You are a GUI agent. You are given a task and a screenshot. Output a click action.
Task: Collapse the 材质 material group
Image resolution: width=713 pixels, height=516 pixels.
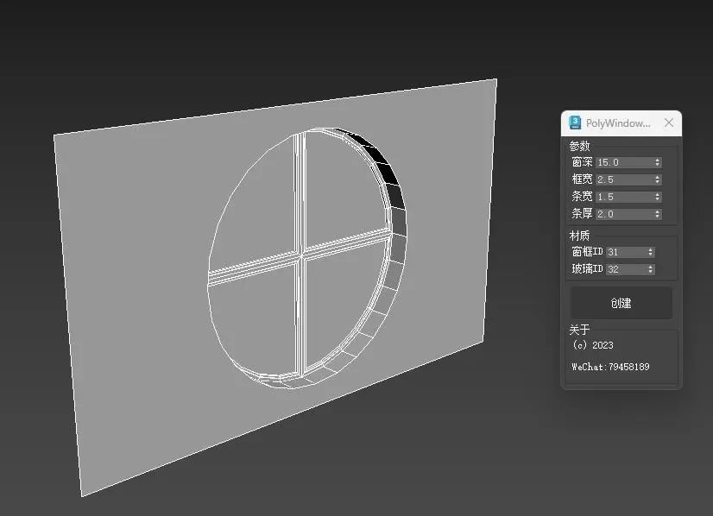[x=578, y=235]
